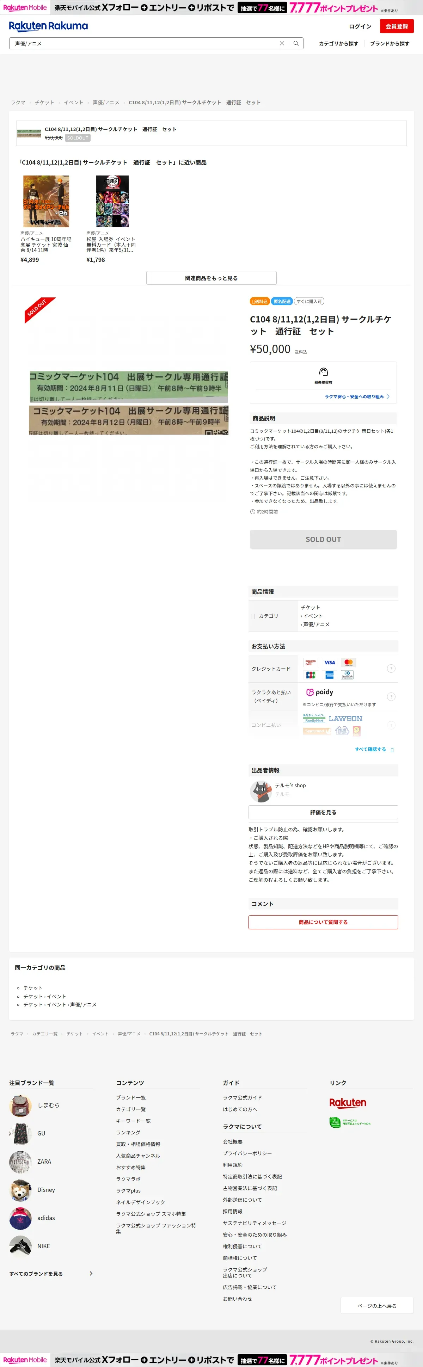Click the 紛失補償有 protection icon

pos(323,372)
